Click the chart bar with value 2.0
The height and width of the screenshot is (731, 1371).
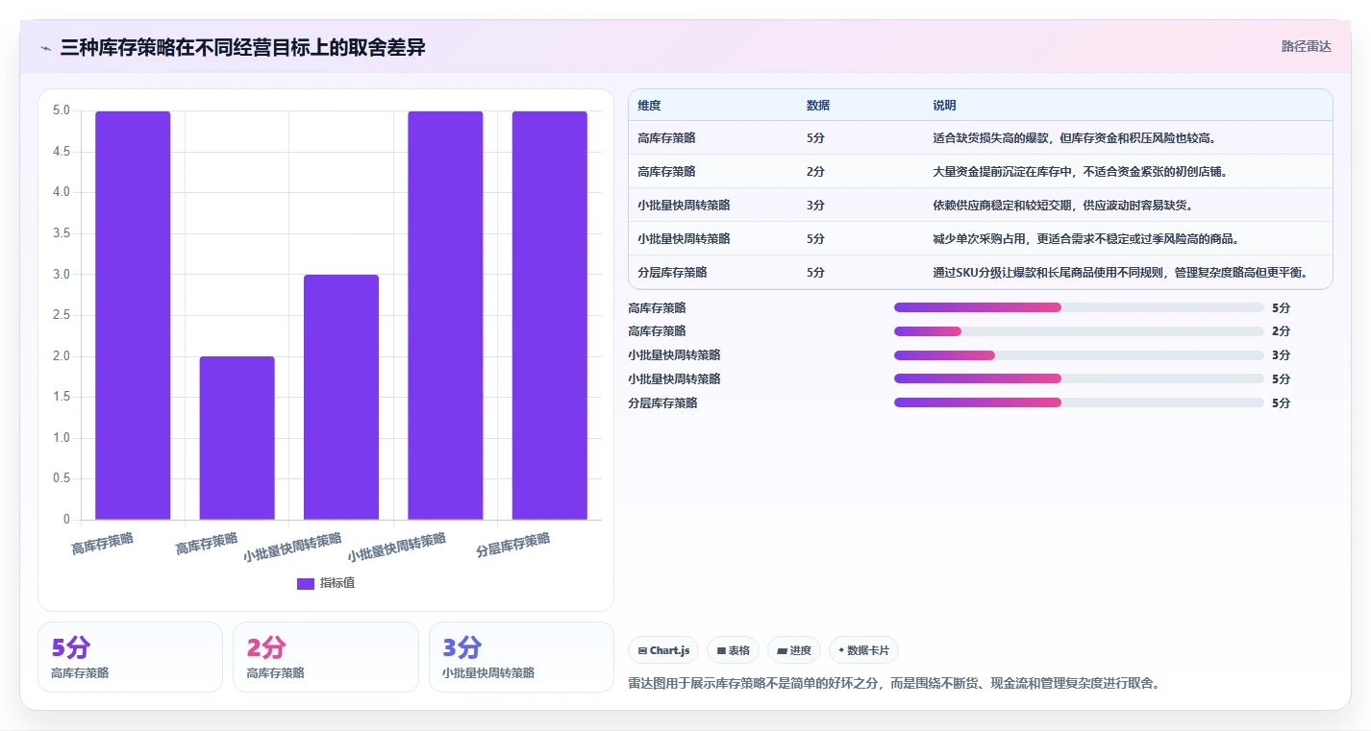pos(237,438)
